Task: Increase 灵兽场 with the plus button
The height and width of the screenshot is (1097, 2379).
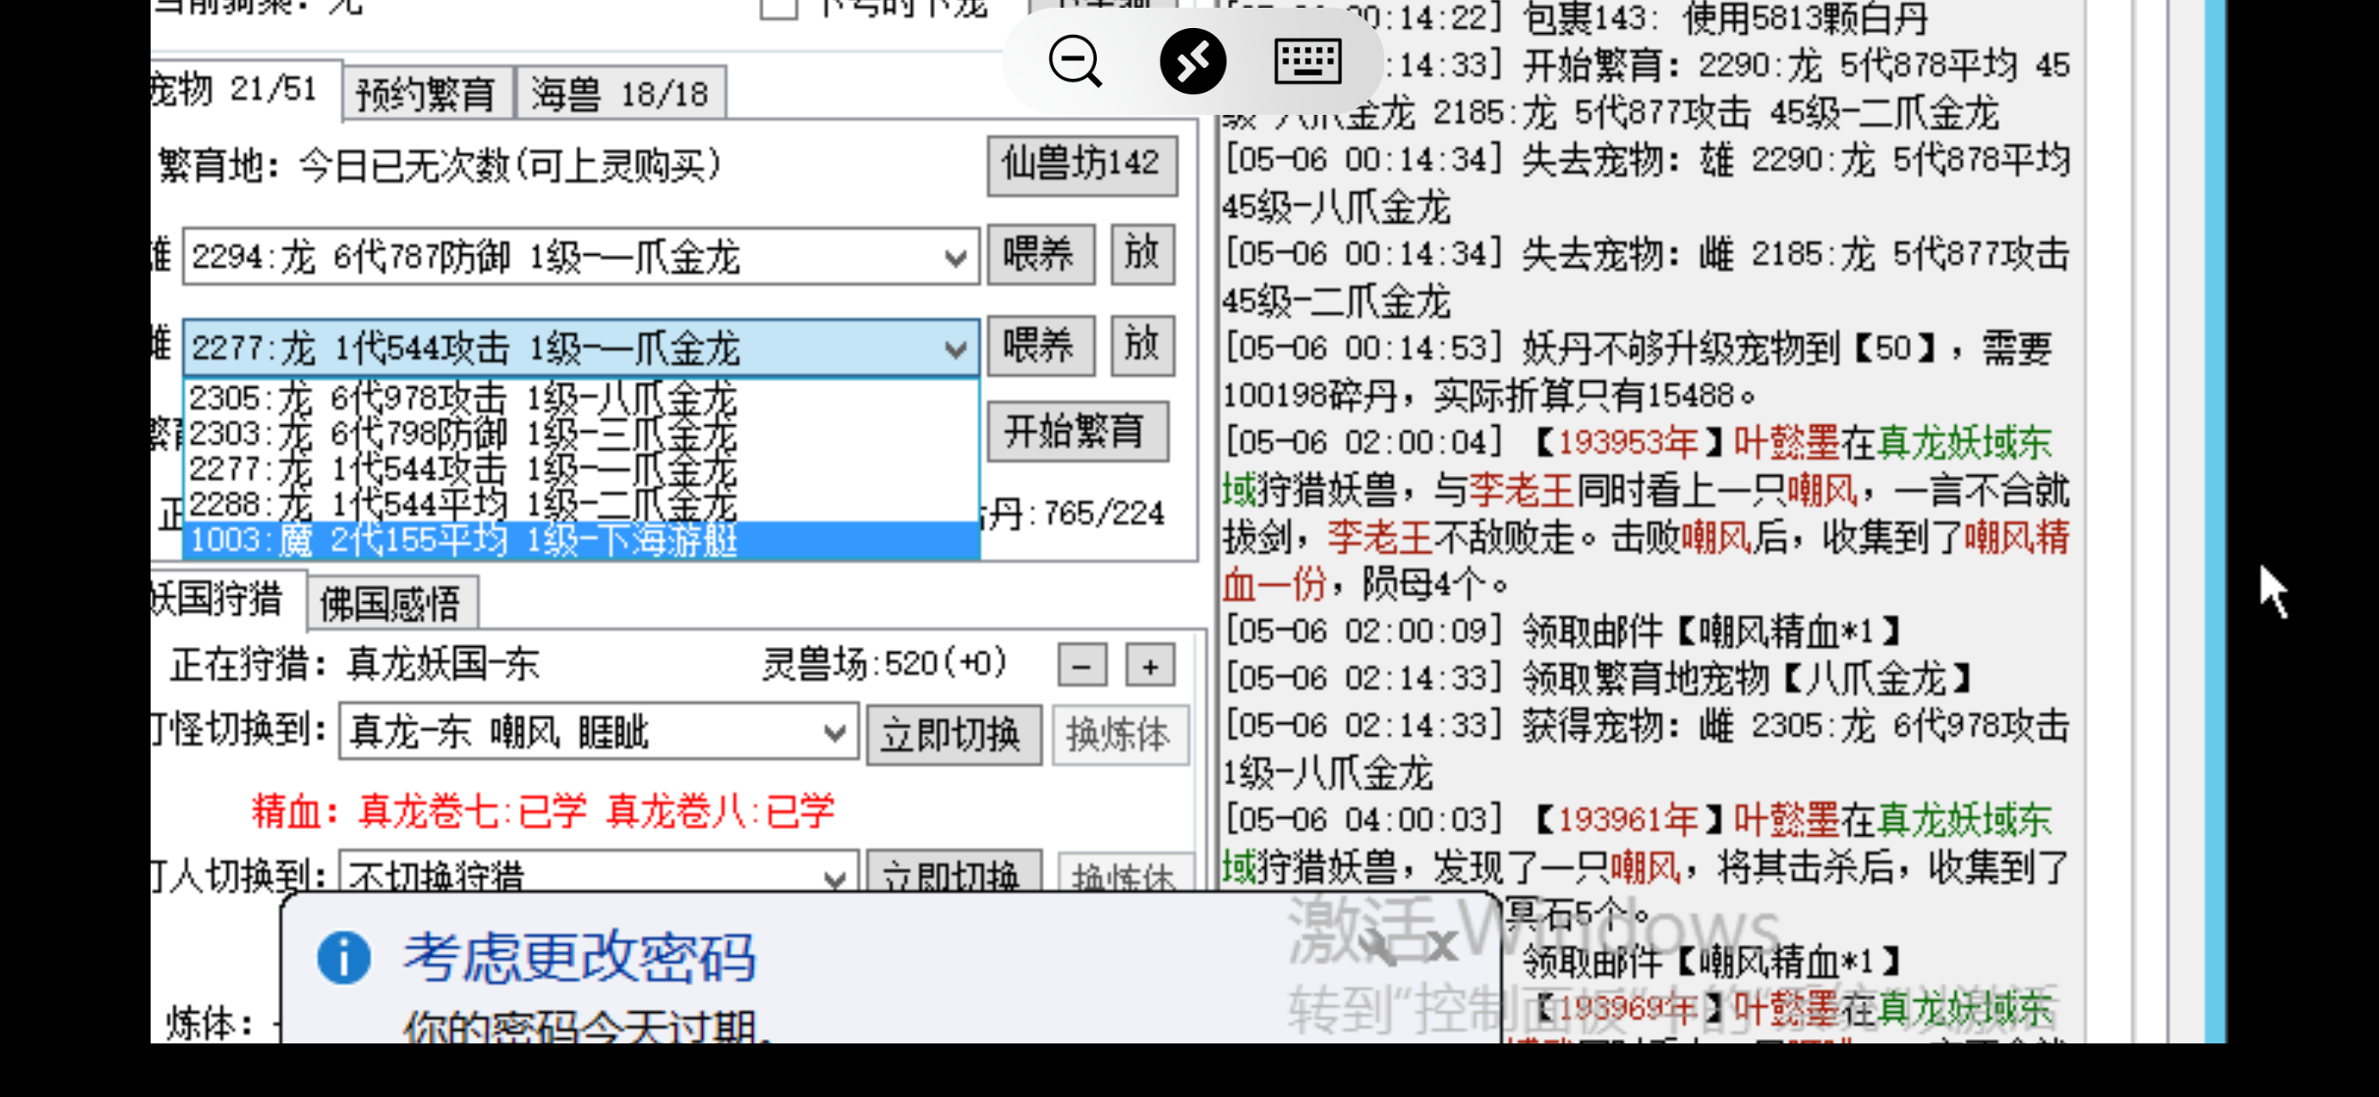Action: pyautogui.click(x=1150, y=665)
